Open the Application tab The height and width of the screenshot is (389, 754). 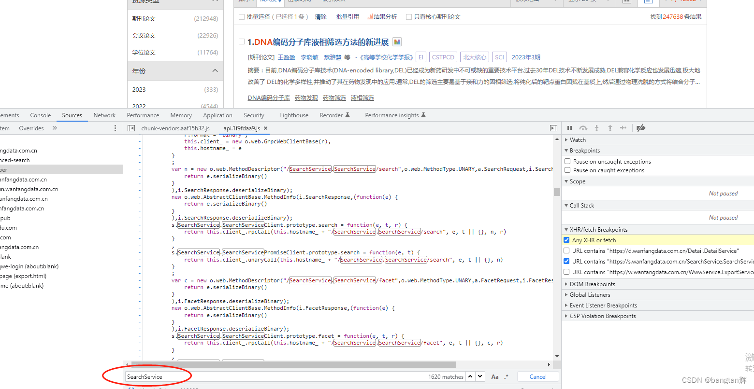pos(217,115)
